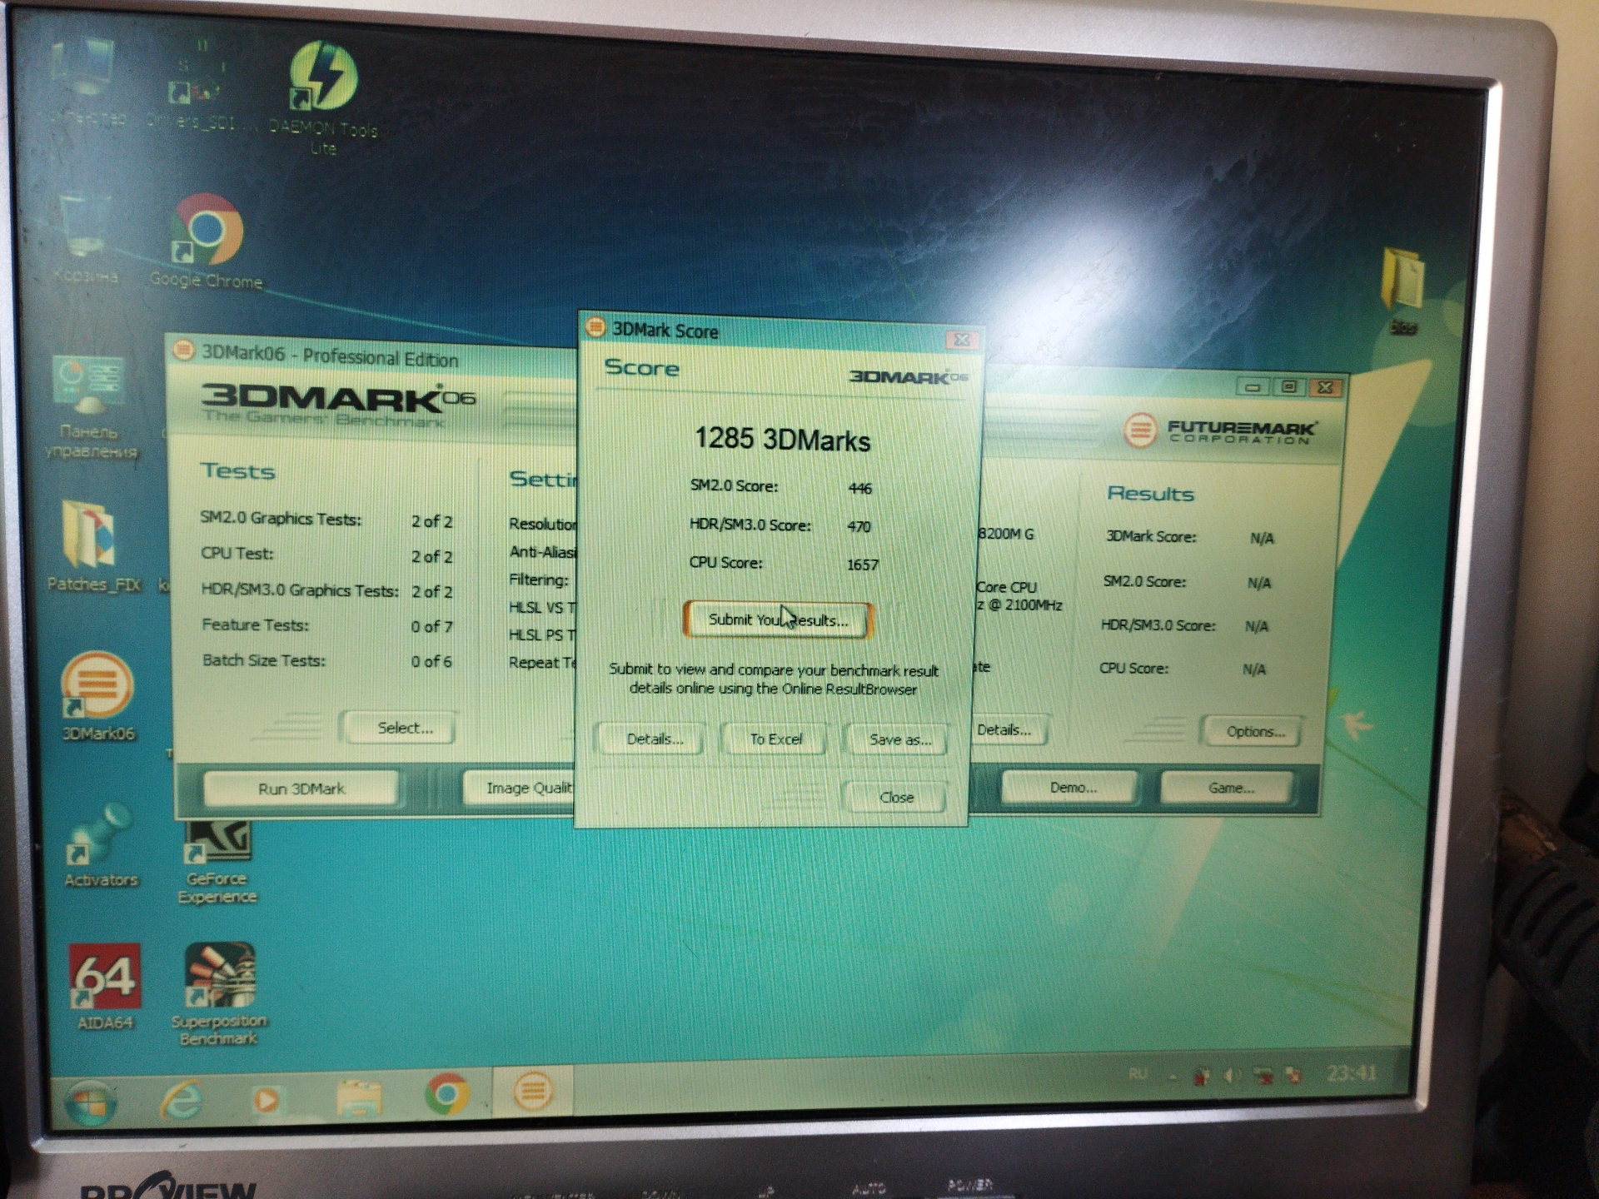Launch Internet Explorer from the taskbar

[x=182, y=1099]
